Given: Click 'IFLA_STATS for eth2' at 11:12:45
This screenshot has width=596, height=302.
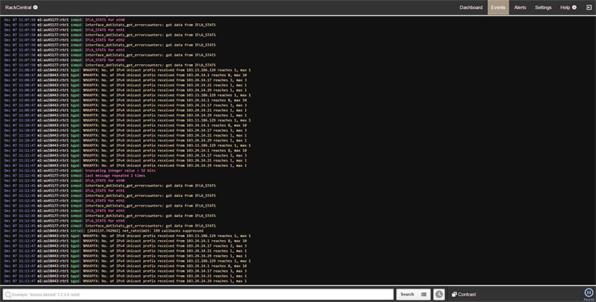Looking at the screenshot, I should pos(104,201).
